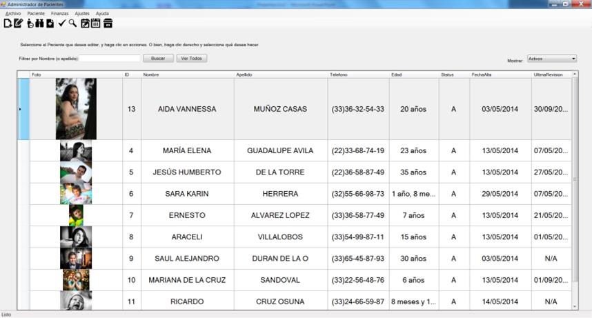Sort by the Edad column header

(x=413, y=74)
